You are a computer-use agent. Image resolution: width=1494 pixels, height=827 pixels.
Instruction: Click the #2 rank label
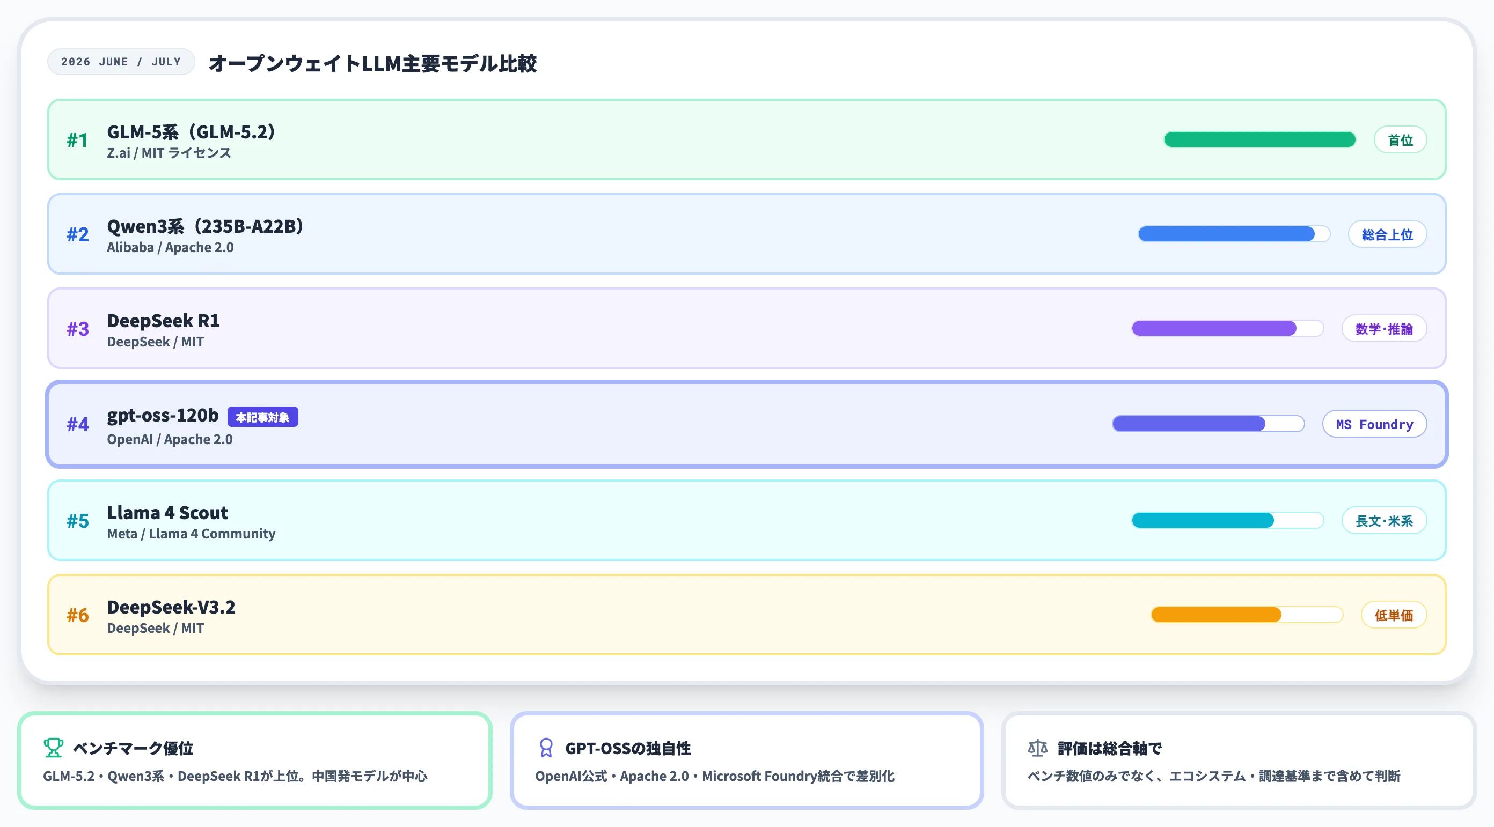point(78,235)
